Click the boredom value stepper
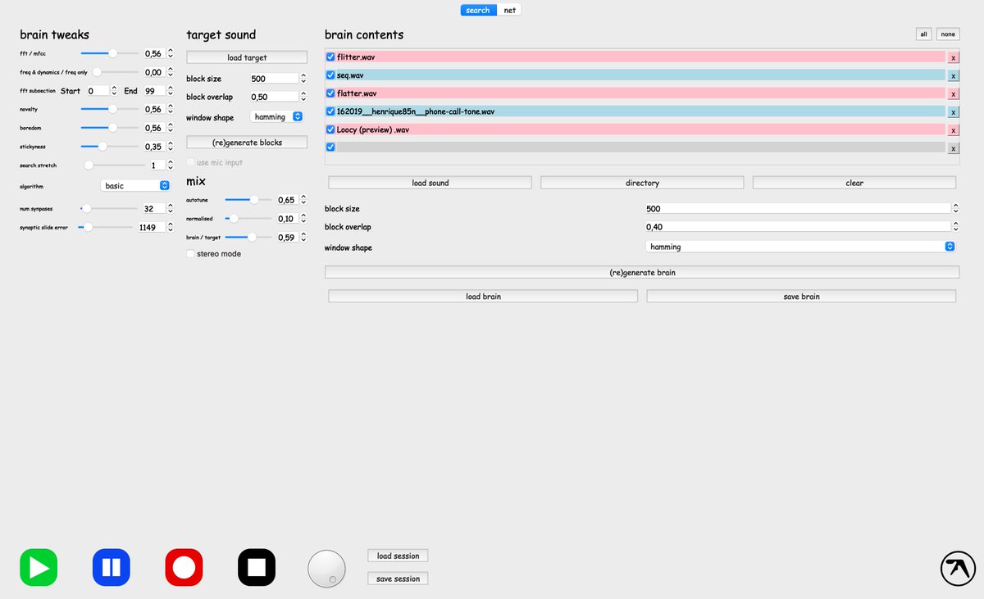This screenshot has width=984, height=599. (170, 128)
